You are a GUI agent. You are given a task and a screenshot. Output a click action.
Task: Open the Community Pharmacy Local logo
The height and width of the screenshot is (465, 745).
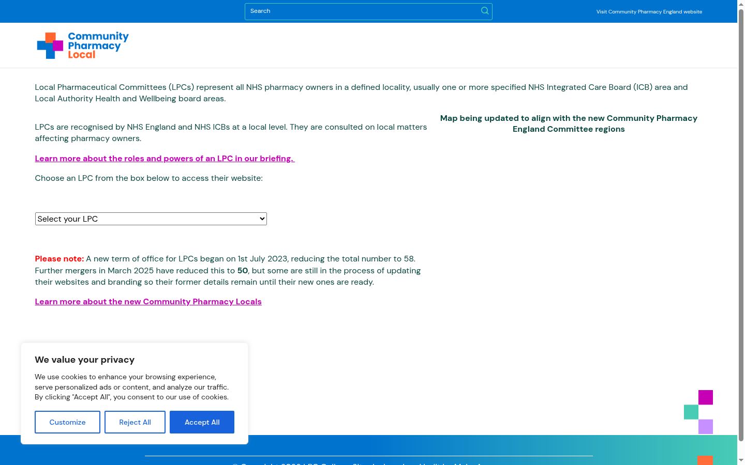83,45
